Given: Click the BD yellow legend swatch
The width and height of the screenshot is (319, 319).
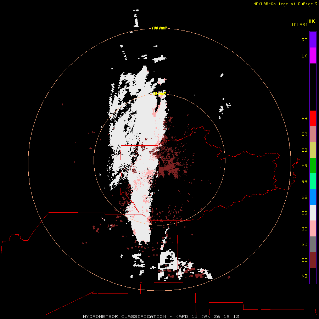Looking at the screenshot, I should 313,150.
